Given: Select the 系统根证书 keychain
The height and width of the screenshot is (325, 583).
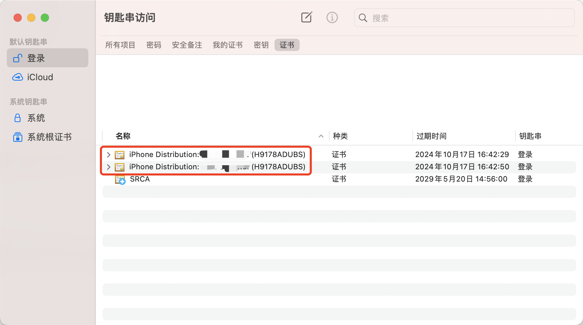Looking at the screenshot, I should click(48, 137).
